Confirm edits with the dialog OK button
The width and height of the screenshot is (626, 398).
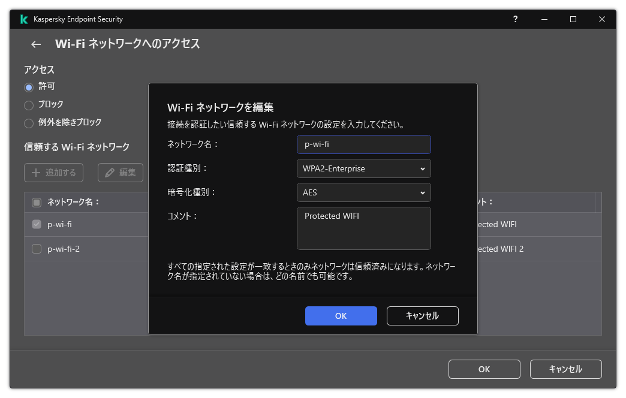341,316
